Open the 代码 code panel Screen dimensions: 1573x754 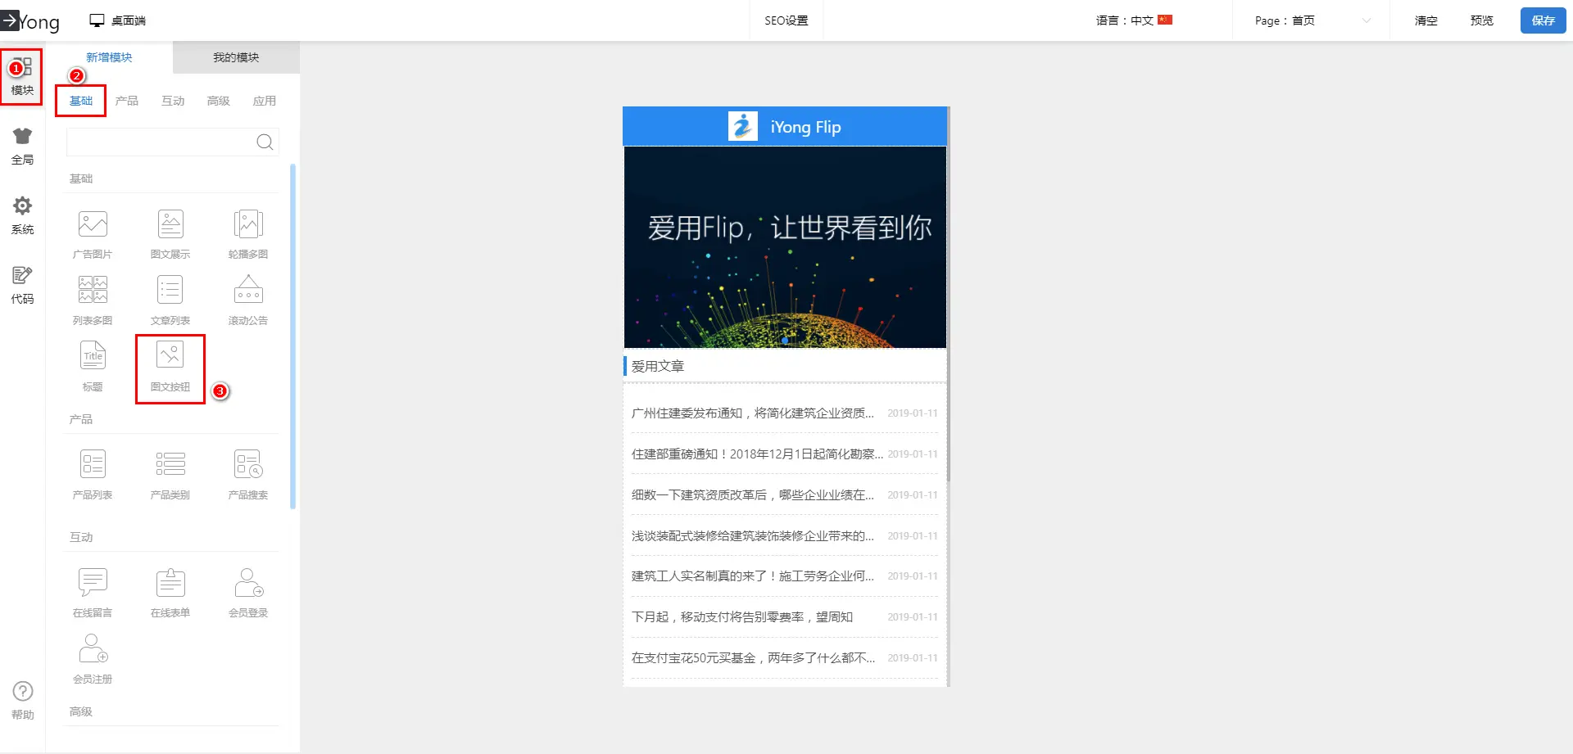point(22,285)
